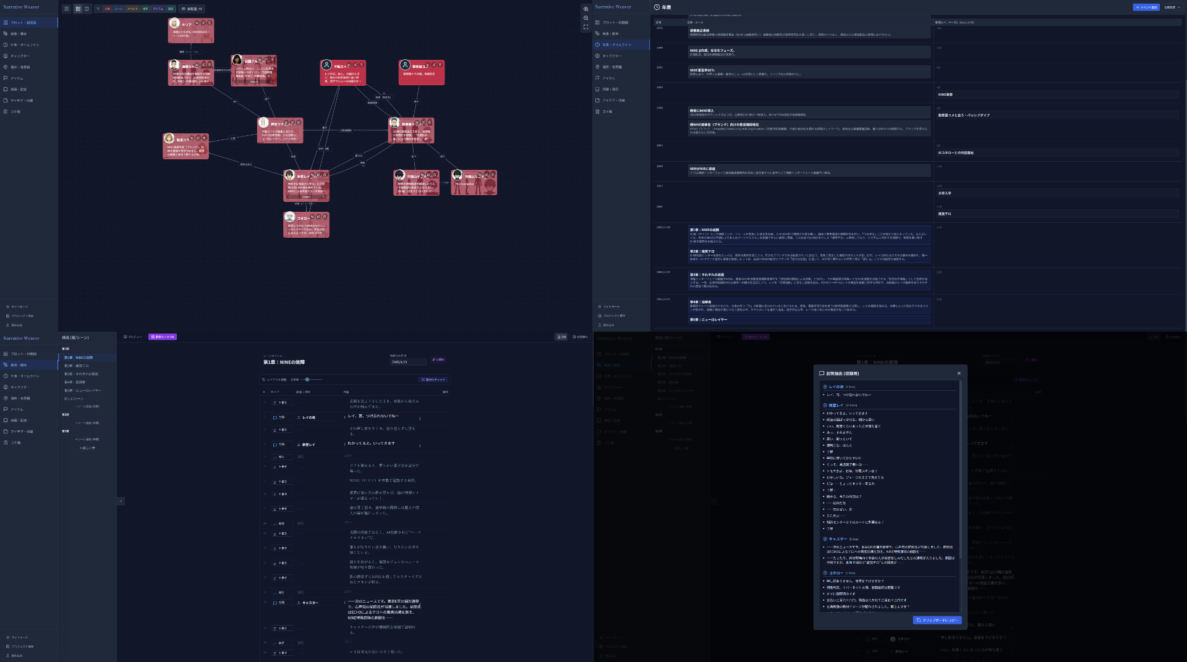Collapse the scene list panel with the arrow
The image size is (1187, 662).
(x=121, y=501)
